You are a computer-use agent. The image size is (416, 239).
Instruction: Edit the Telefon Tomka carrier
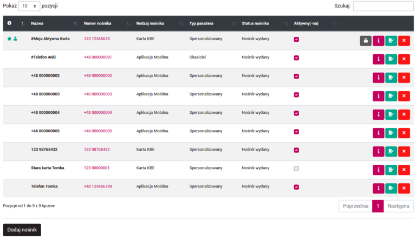pos(391,189)
